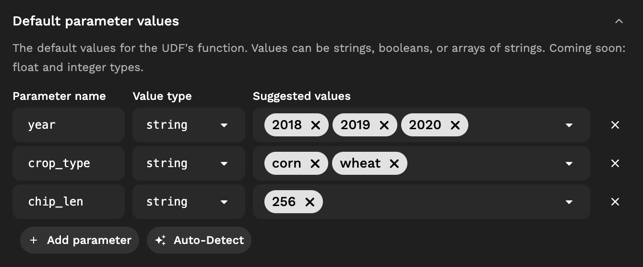Remove the 2018 chip from year values

[x=315, y=125]
